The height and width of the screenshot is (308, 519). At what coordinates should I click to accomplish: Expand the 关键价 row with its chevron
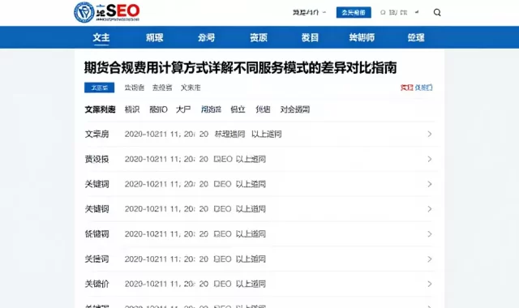coord(430,284)
